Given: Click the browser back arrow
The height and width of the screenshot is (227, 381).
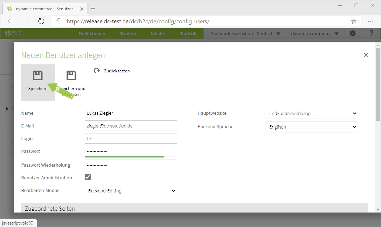Looking at the screenshot, I should tap(10, 21).
